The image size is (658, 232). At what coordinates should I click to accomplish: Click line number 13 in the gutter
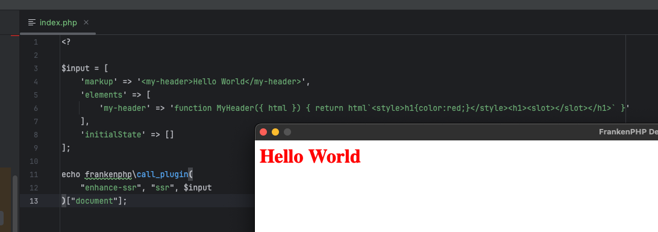(34, 201)
